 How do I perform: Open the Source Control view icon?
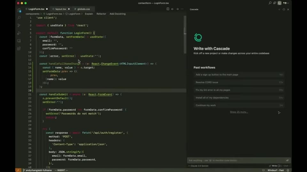(x=19, y=25)
